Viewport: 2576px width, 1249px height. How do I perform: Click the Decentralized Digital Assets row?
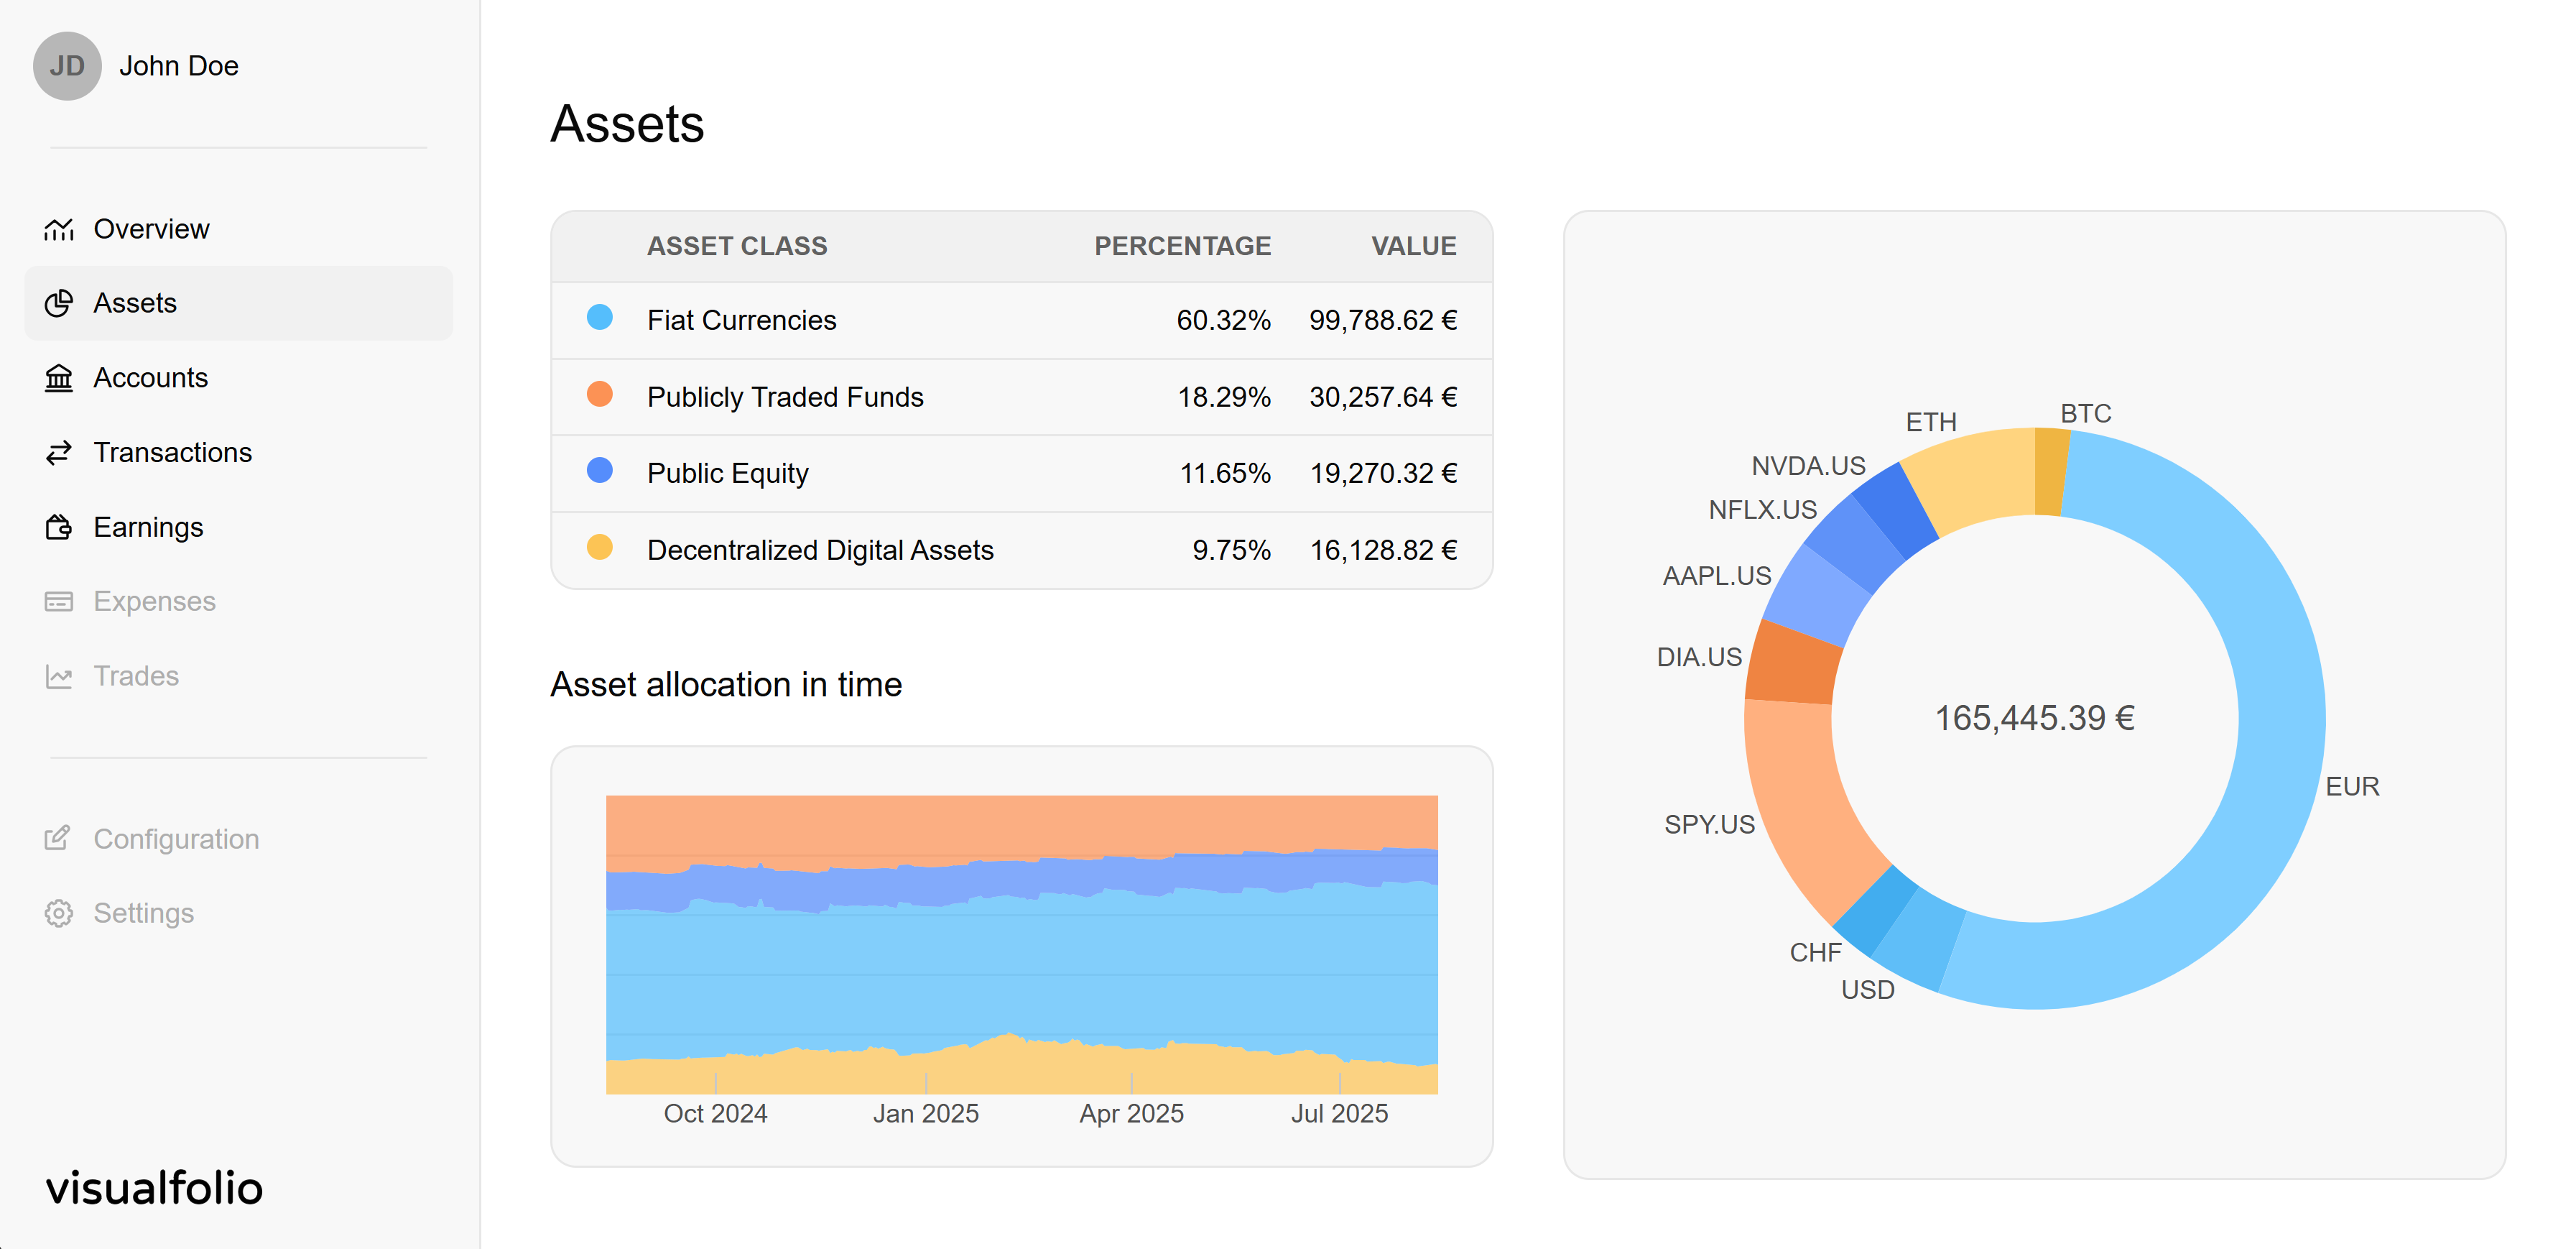pyautogui.click(x=1020, y=550)
